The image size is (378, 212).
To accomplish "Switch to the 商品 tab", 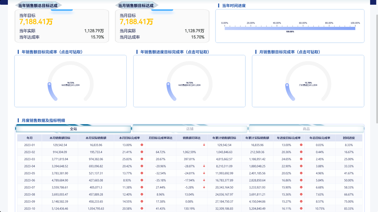I will tap(306, 129).
